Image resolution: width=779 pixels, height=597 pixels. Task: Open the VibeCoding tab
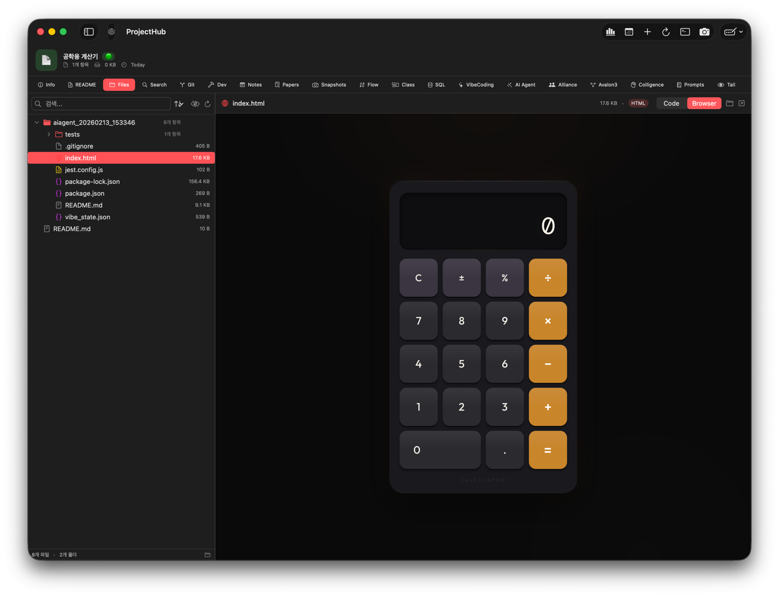(x=475, y=85)
